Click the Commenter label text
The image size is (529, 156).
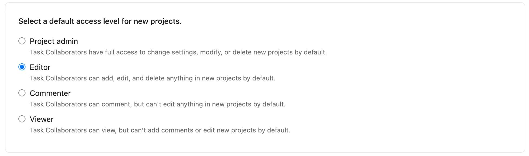tap(50, 93)
